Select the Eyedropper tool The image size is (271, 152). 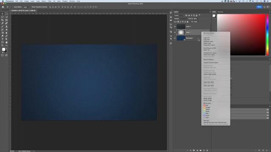tap(3, 23)
